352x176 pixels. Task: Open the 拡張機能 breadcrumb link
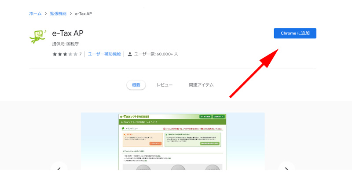point(59,14)
